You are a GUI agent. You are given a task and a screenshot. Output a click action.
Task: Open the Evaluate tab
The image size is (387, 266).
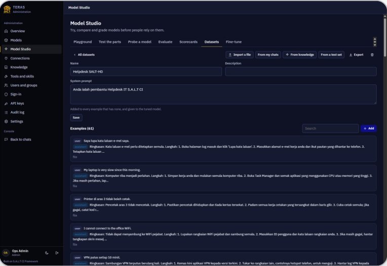click(x=165, y=42)
